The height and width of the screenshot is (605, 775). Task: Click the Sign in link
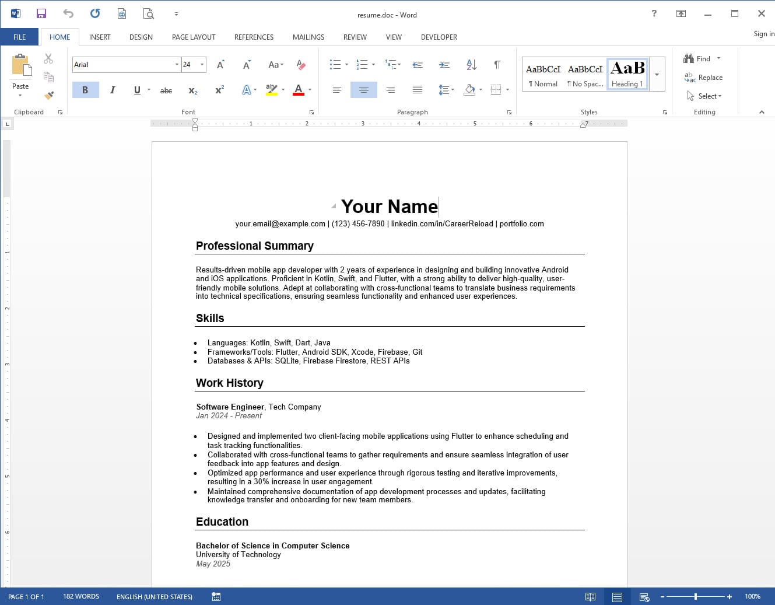click(x=763, y=33)
